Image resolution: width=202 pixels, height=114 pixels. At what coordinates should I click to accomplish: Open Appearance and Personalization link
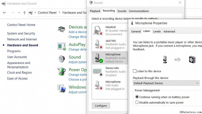pos(19,65)
